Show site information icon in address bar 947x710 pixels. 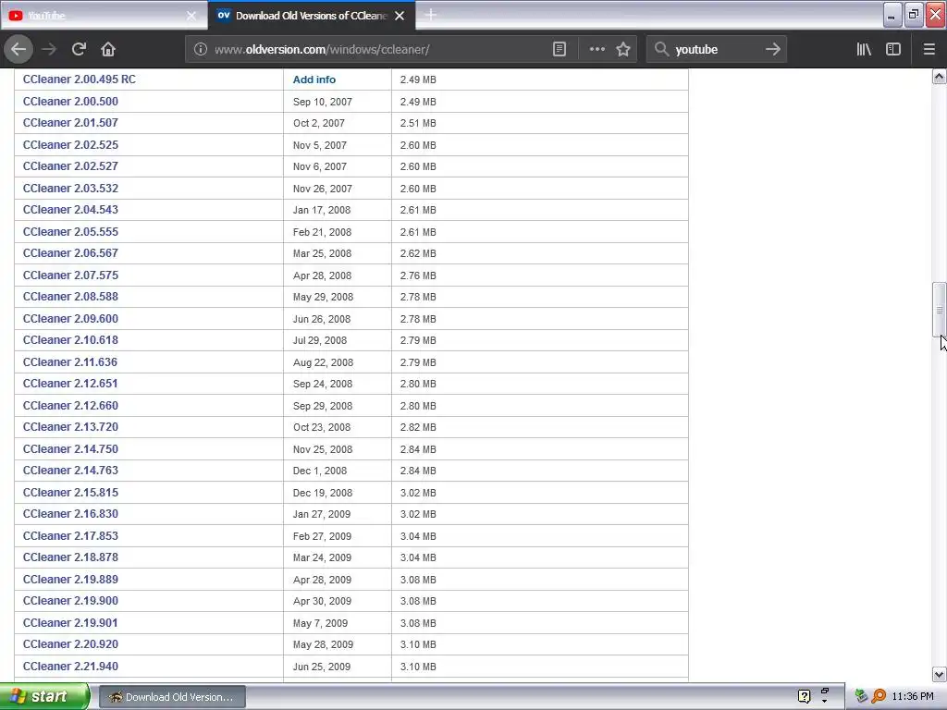(x=201, y=50)
